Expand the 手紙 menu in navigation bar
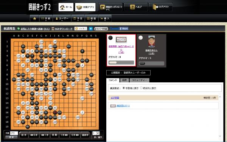227x142 pixels. (x=46, y=19)
